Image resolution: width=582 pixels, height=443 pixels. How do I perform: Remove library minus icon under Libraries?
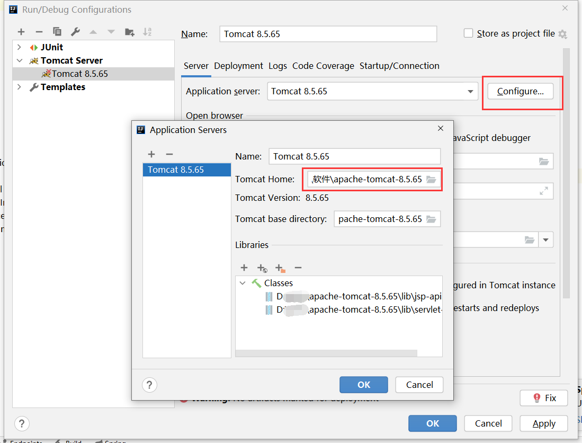tap(298, 268)
